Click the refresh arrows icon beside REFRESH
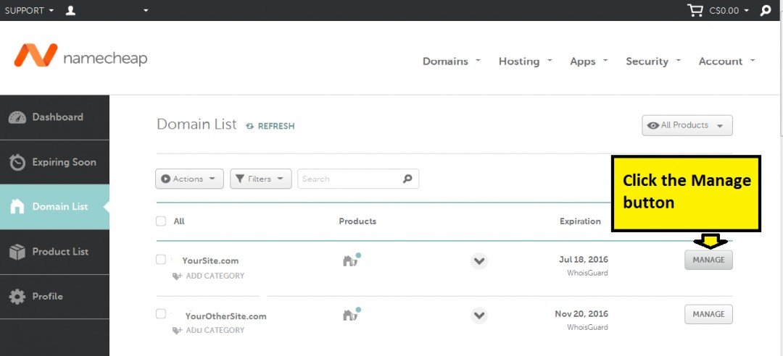The image size is (783, 356). pos(250,127)
